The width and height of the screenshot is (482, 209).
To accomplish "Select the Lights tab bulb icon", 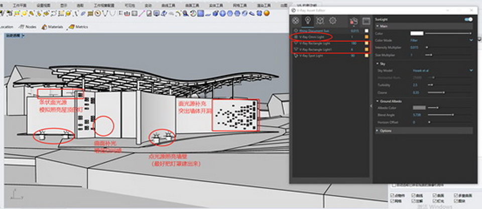I will pos(308,21).
